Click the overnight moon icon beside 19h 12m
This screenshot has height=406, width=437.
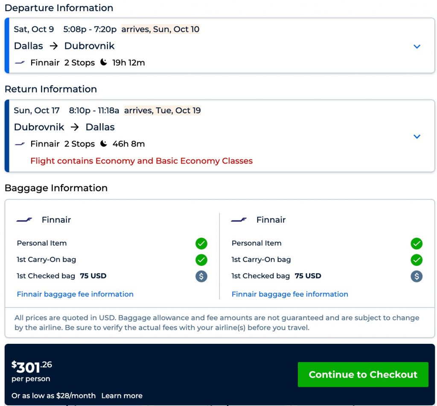[104, 63]
